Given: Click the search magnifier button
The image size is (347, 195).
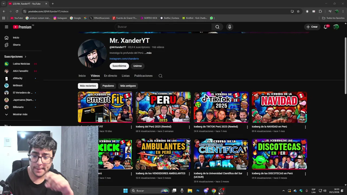Looking at the screenshot, I should (217, 27).
